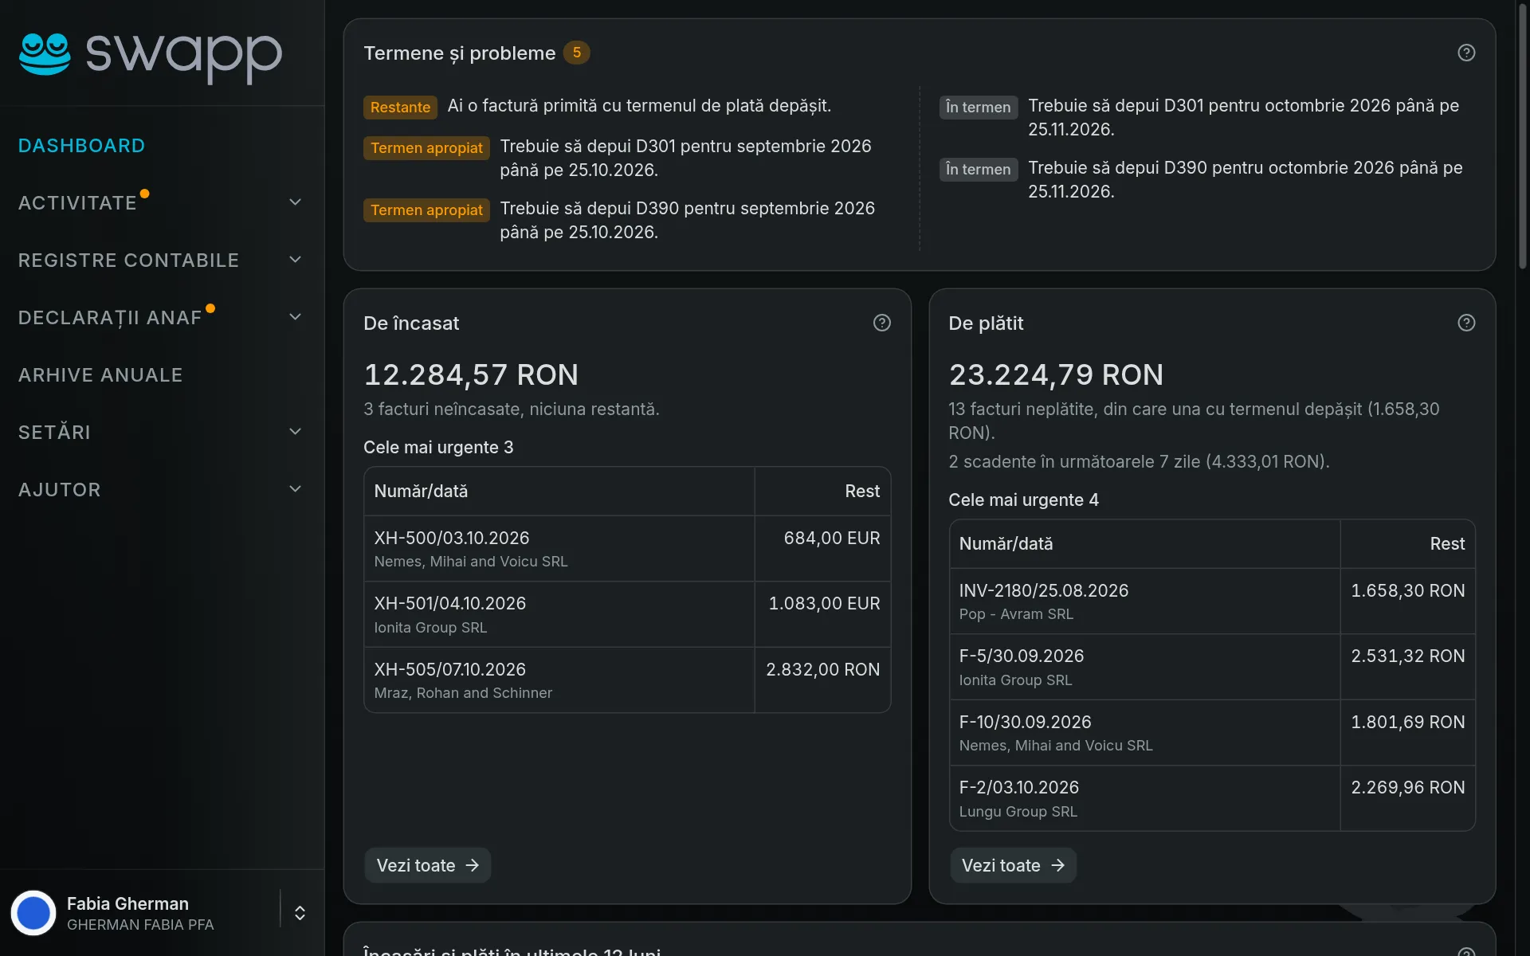Viewport: 1530px width, 956px height.
Task: Click the page vertical scrollbar
Action: (x=1522, y=135)
